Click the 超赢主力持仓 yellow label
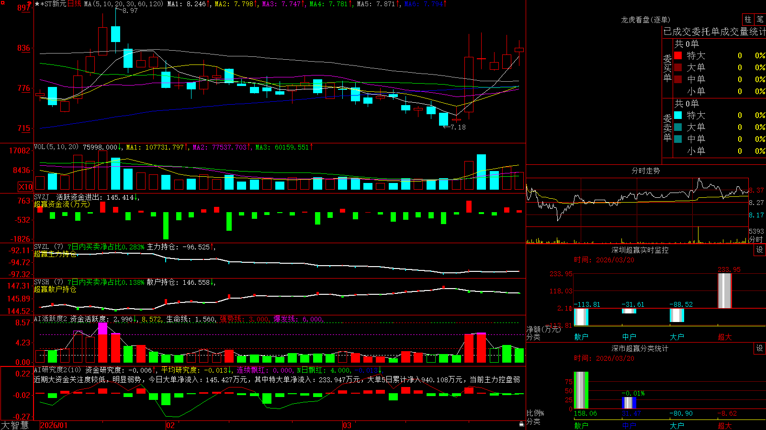The image size is (766, 430). (55, 254)
